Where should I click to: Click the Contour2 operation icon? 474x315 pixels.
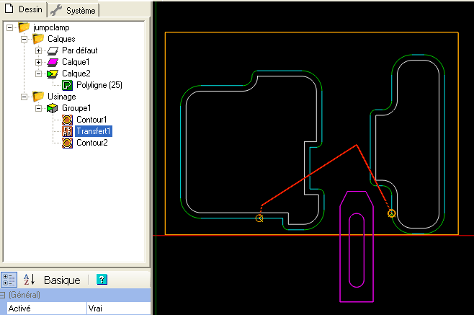point(67,143)
